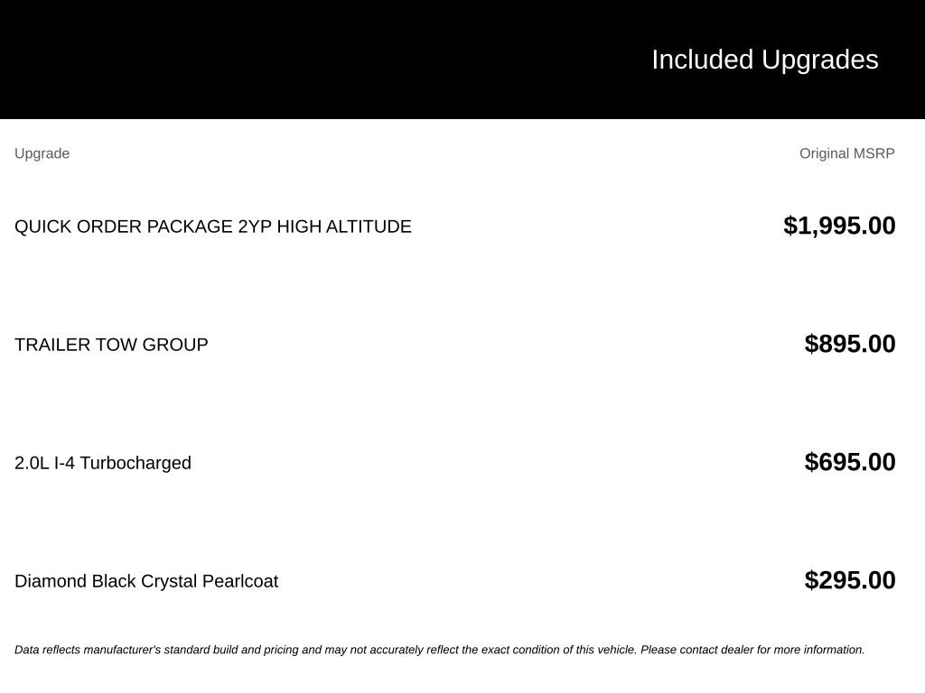
Task: Click the data disclaimer footnote text
Action: (x=440, y=650)
